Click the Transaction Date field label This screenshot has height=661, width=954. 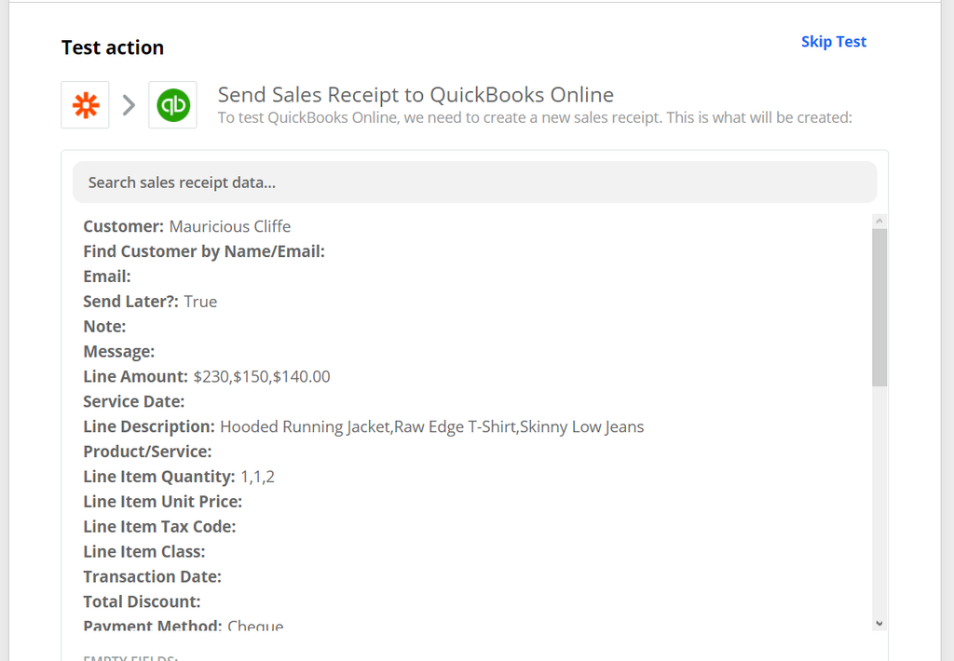click(152, 576)
